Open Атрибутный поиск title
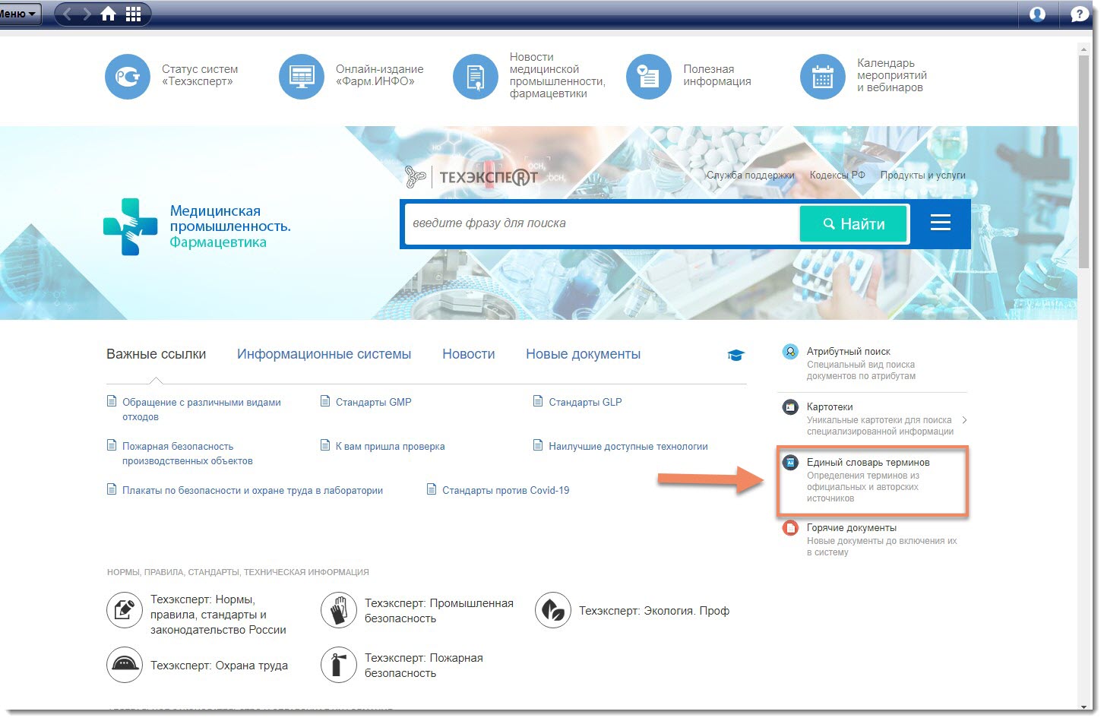This screenshot has width=1104, height=721. [x=848, y=352]
